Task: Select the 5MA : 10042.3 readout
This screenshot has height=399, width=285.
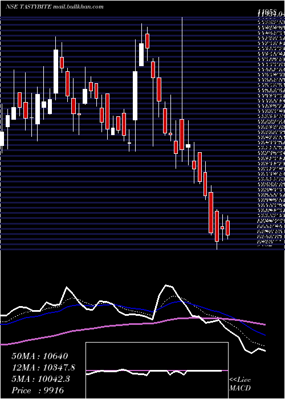Action: coord(41,378)
